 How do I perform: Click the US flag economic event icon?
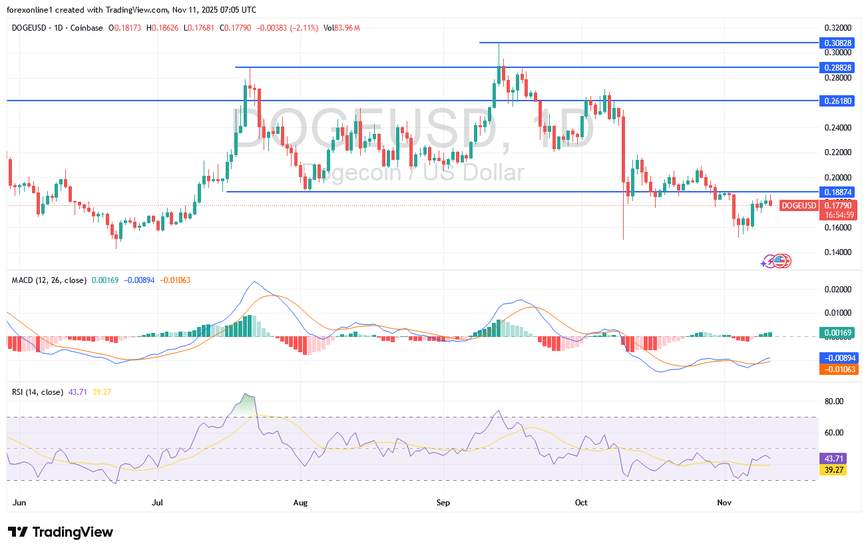pos(782,262)
